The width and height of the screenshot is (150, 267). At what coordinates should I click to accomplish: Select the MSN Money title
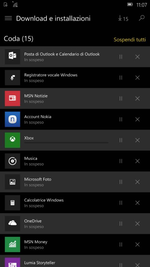click(36, 242)
